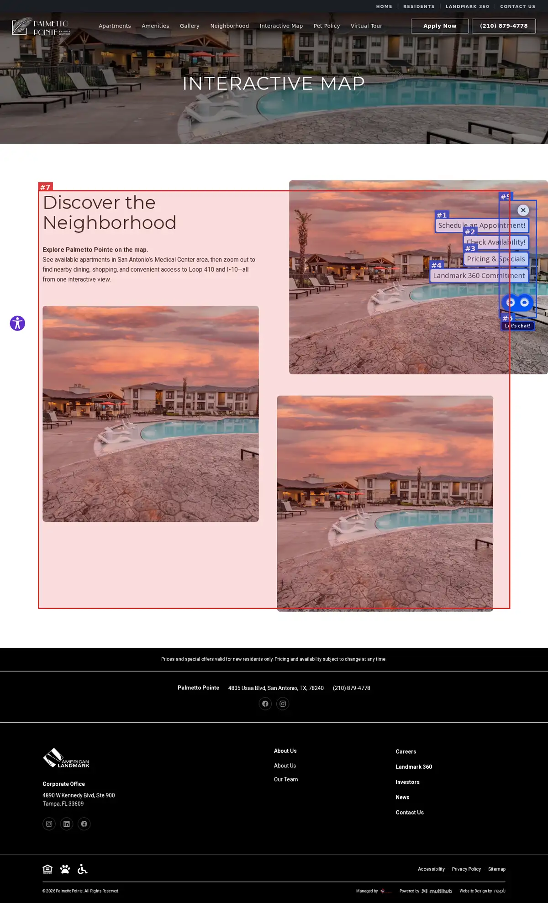Open the Virtual Tour nav item
548x903 pixels.
366,26
